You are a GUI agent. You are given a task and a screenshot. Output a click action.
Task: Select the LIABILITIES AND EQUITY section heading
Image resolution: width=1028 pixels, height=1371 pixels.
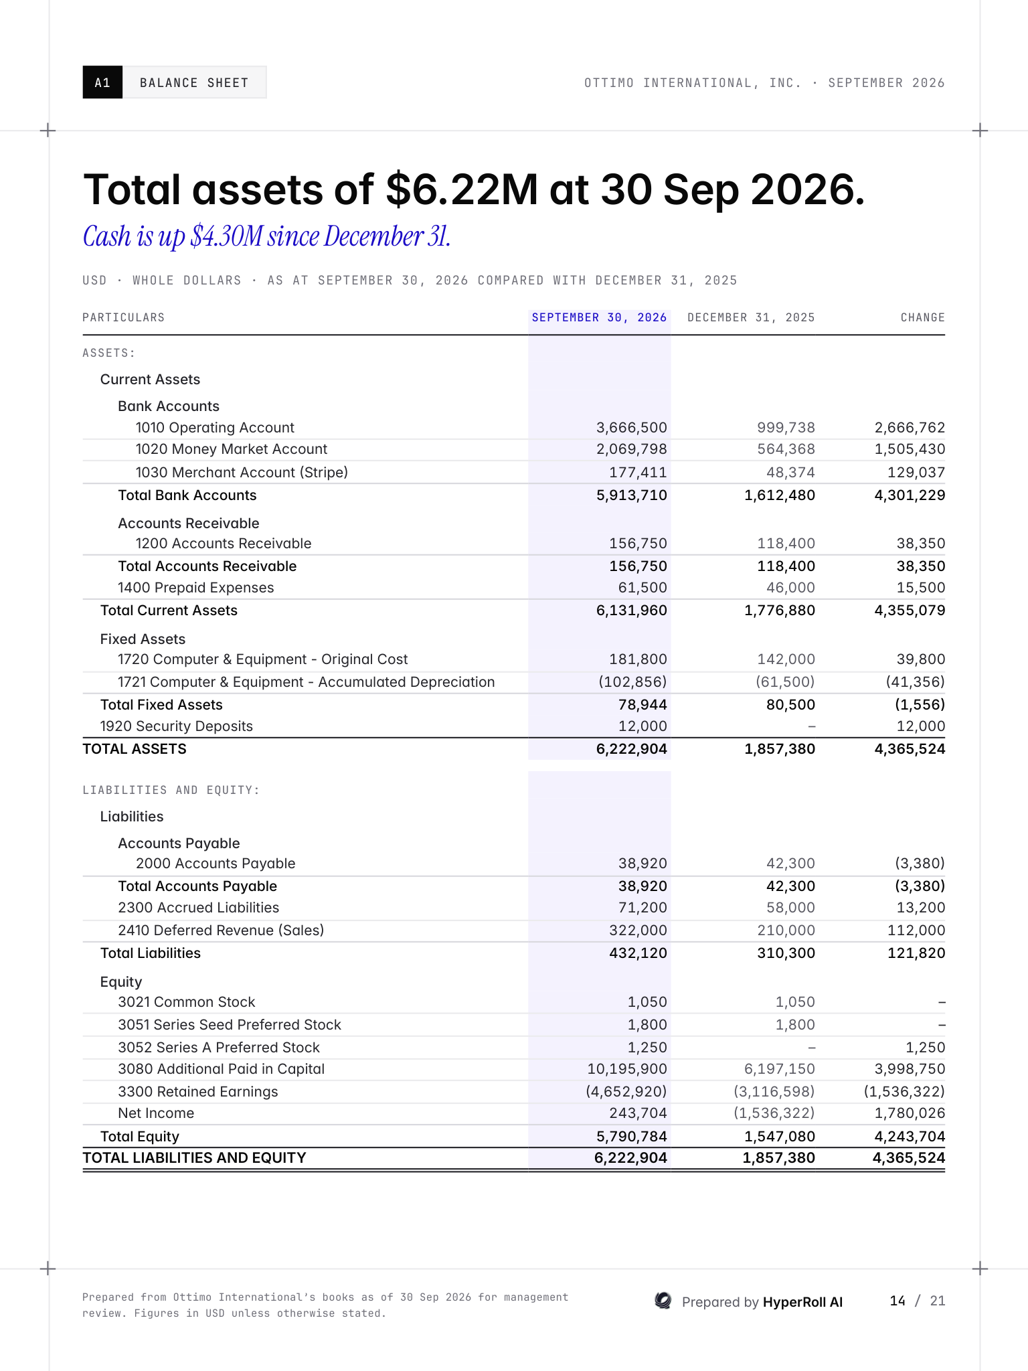point(171,790)
